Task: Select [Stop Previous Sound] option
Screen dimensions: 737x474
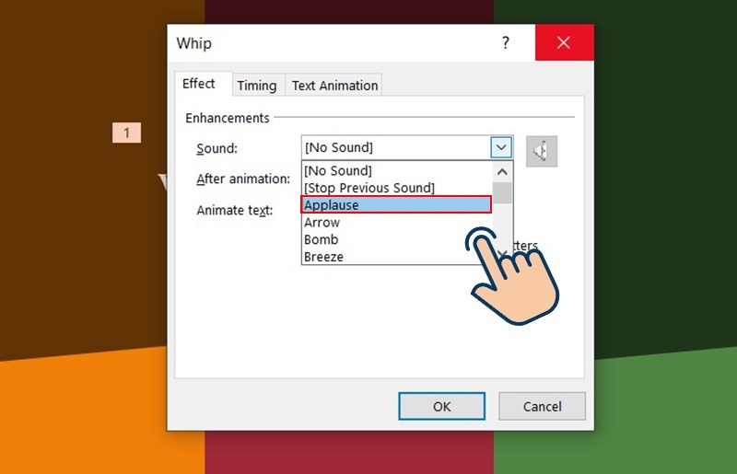Action: (x=396, y=188)
